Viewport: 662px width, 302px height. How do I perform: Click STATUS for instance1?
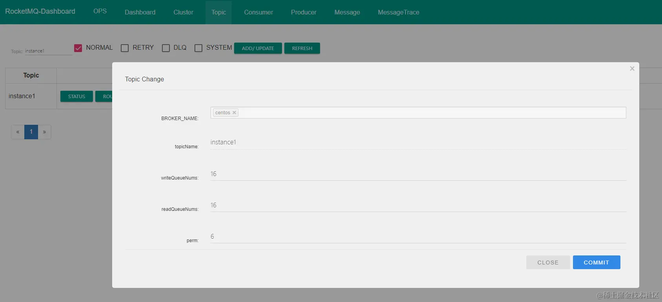click(x=76, y=96)
